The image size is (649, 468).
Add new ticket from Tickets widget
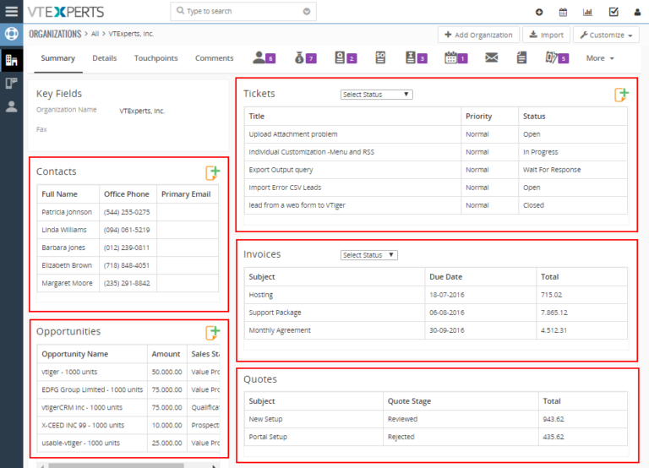(x=621, y=95)
